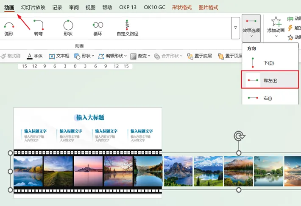Select the 自定义路径 custom path animation
301x206 pixels.
coord(127,28)
